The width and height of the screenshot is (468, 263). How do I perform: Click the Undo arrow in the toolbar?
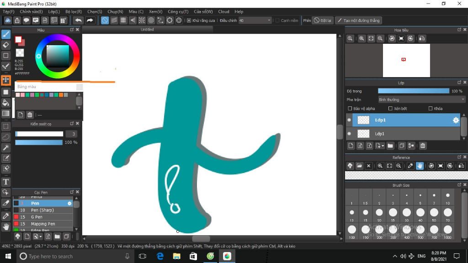(x=78, y=20)
